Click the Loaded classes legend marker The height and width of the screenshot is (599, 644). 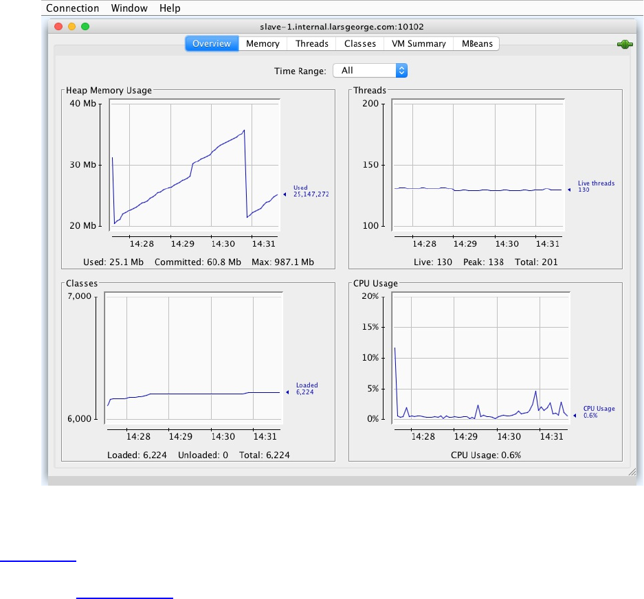(287, 392)
